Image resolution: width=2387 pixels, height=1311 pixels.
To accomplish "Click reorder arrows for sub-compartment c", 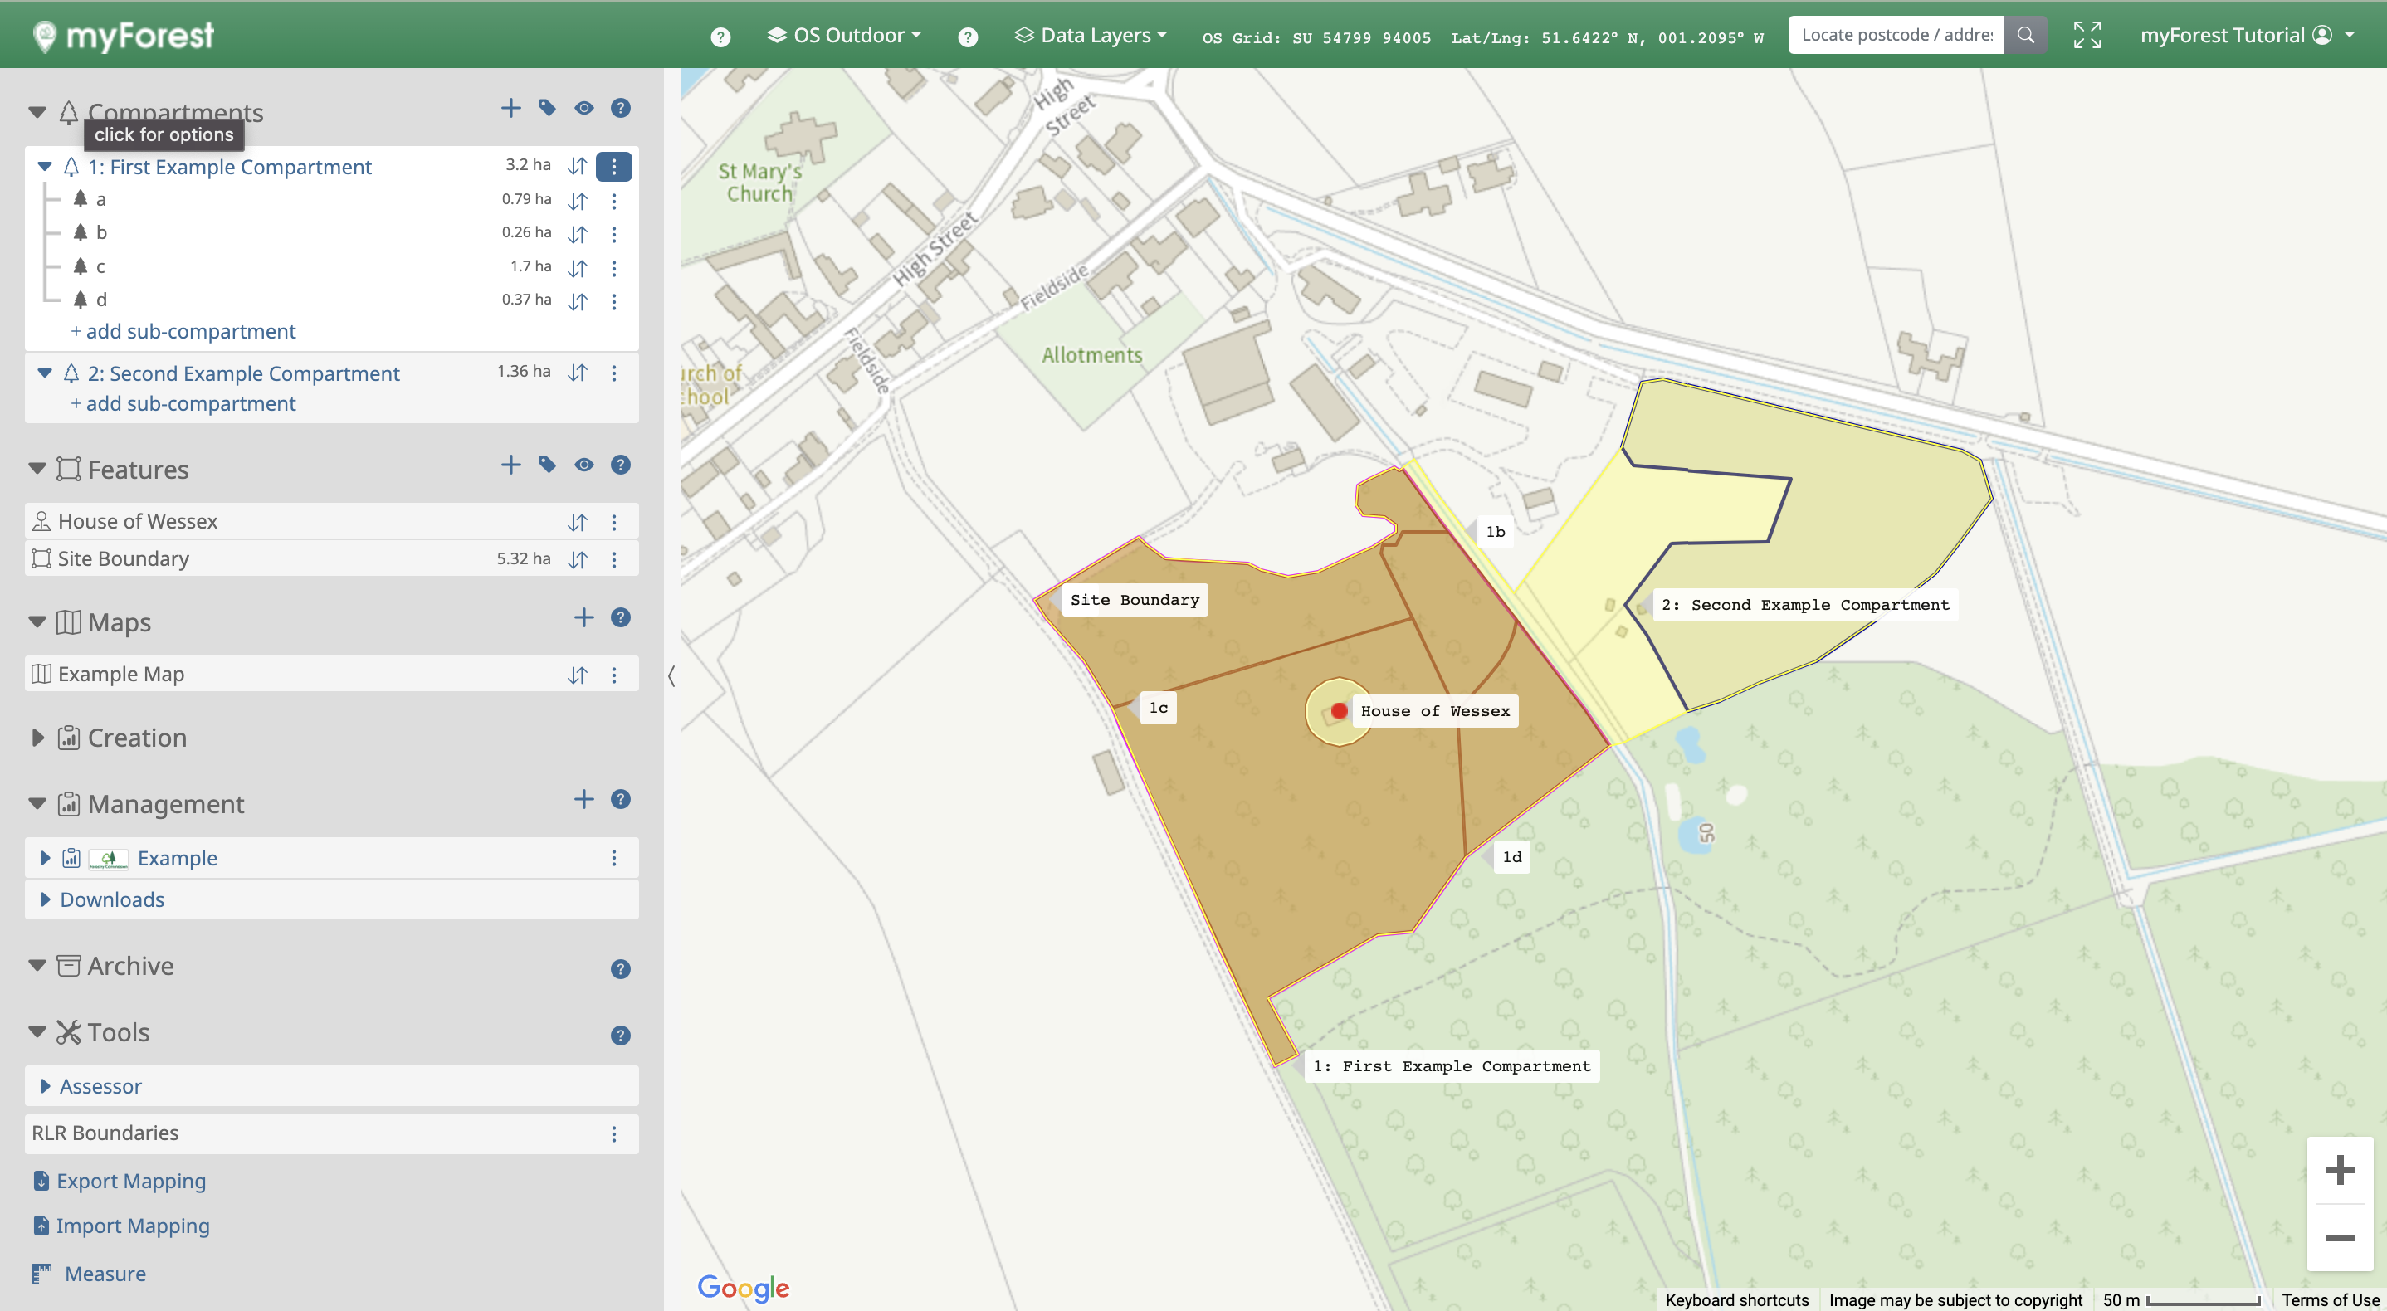I will (x=578, y=268).
